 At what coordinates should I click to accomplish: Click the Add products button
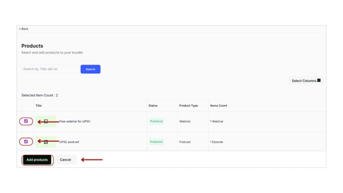pos(37,160)
